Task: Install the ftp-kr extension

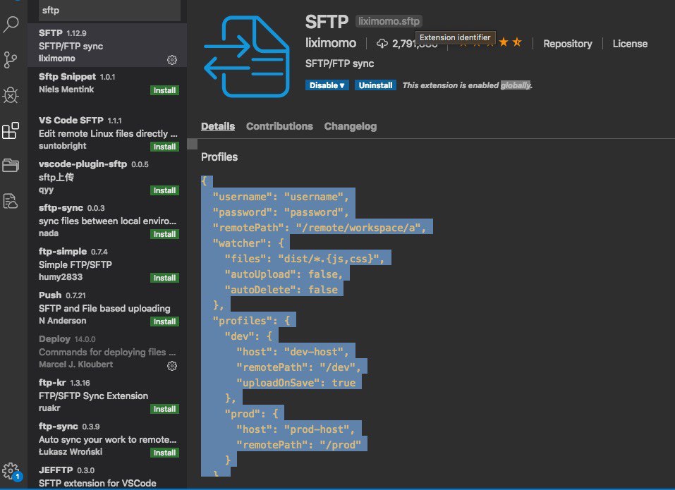Action: click(x=164, y=409)
